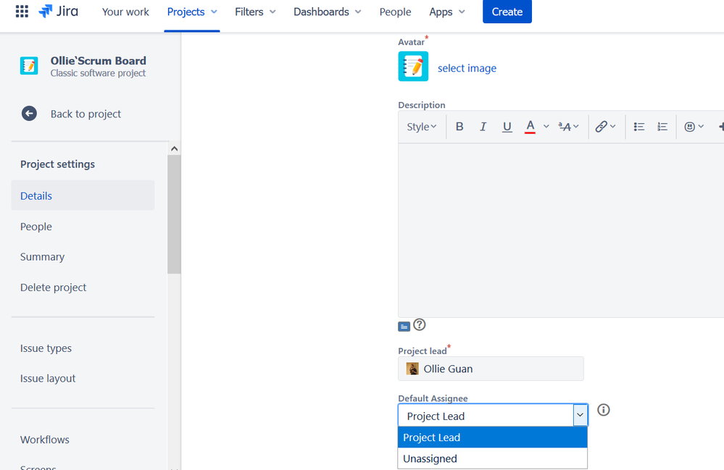Click the info icon next to Default Assignee
The height and width of the screenshot is (470, 724).
(x=604, y=410)
